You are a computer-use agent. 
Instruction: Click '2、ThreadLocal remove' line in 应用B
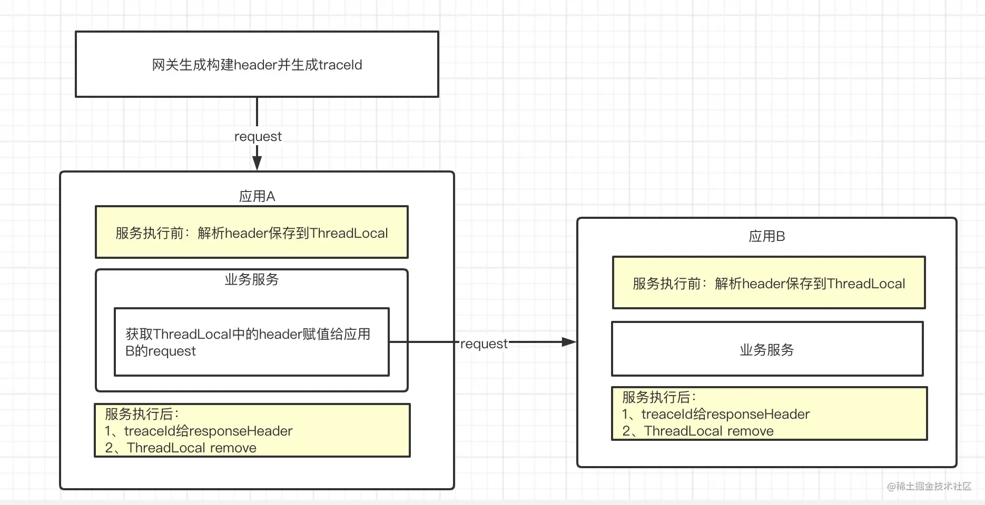point(698,431)
